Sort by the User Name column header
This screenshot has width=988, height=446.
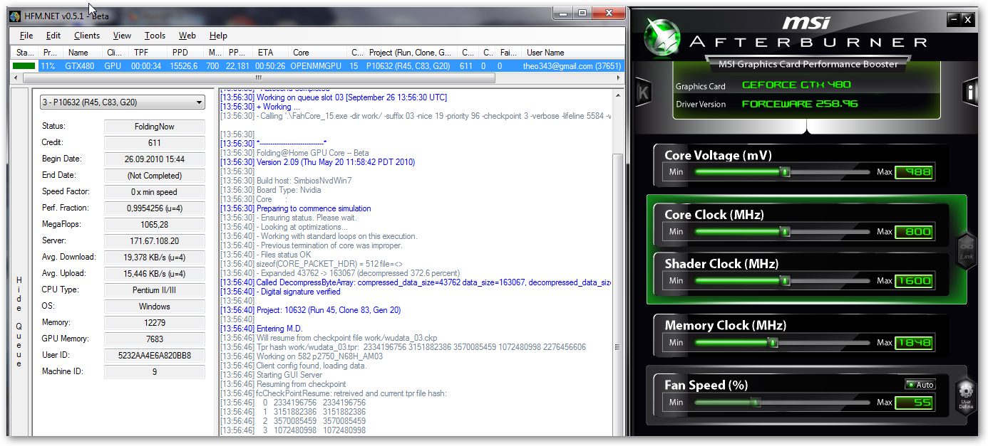coord(572,53)
